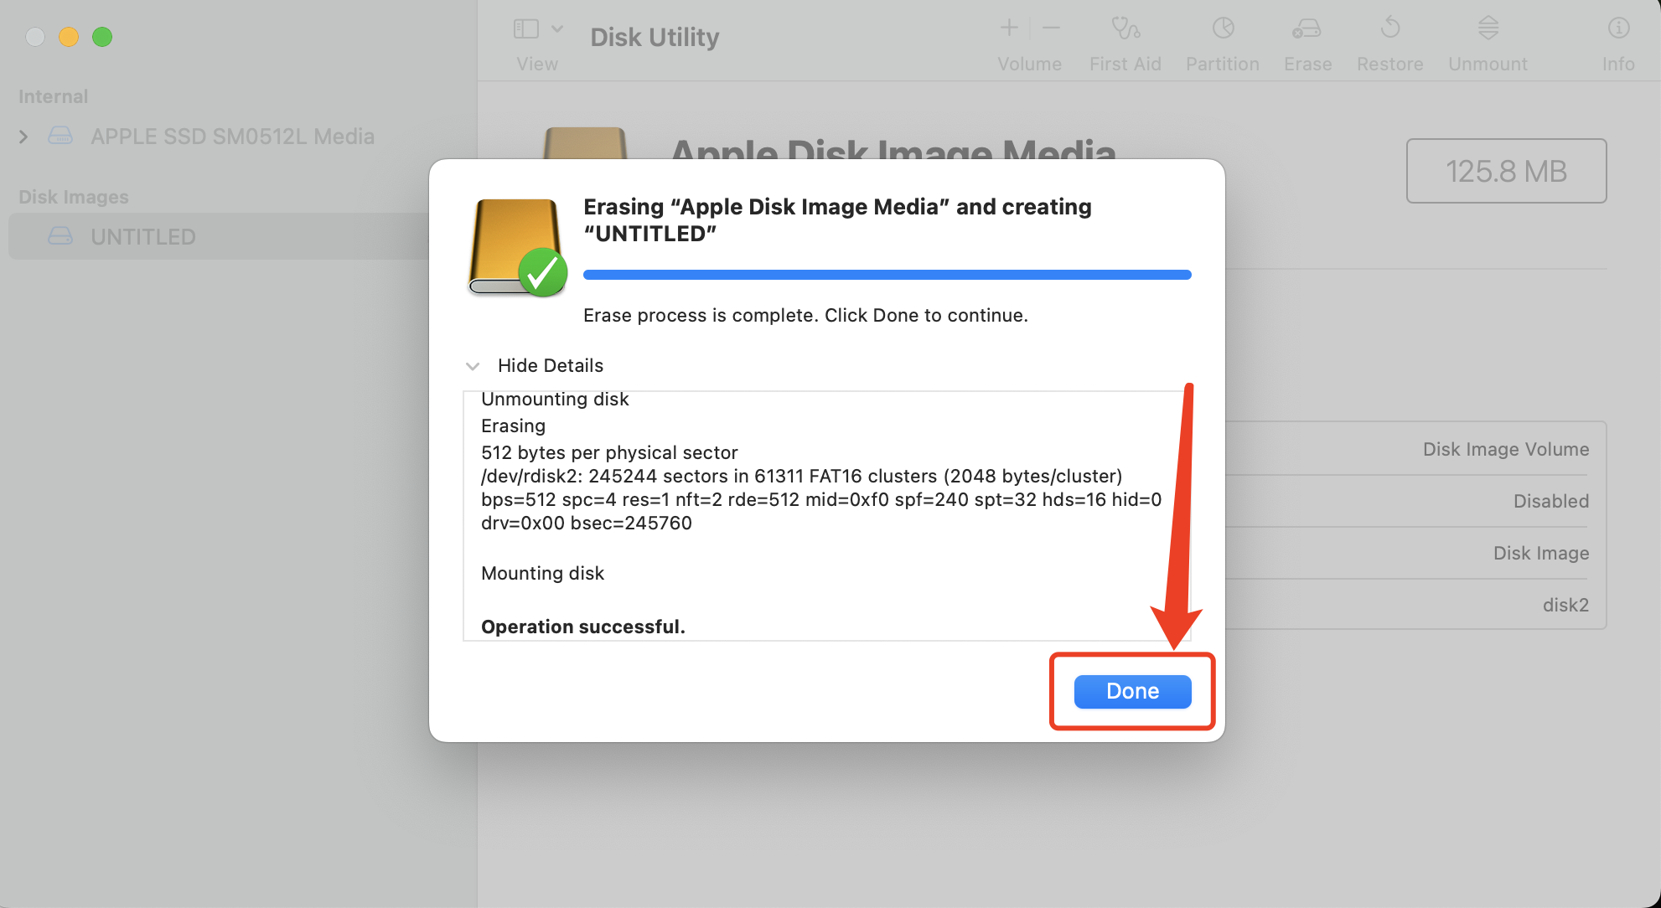Run First Aid stethoscope icon
This screenshot has height=908, width=1661.
[1125, 28]
